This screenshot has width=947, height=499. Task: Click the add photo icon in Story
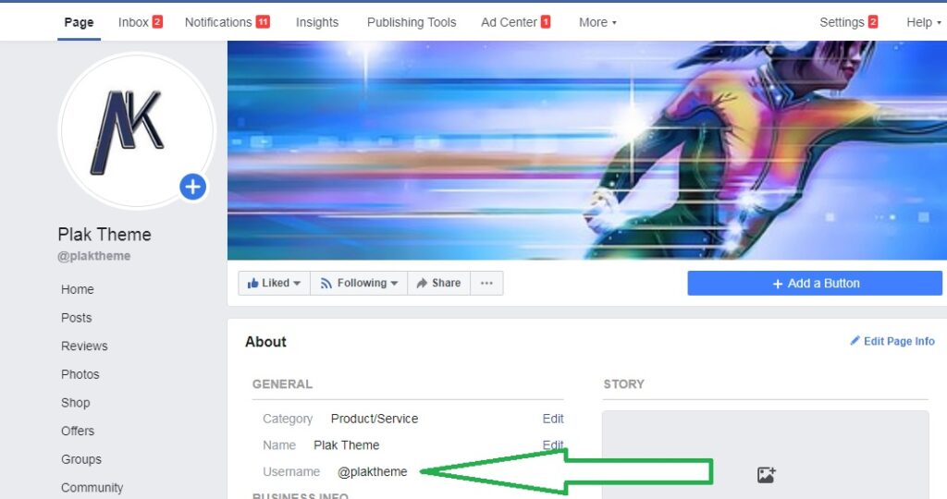766,475
